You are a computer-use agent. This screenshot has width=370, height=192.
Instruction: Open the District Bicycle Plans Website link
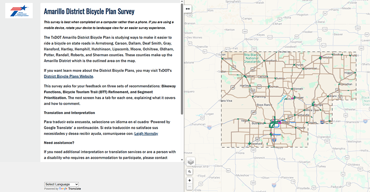68,76
